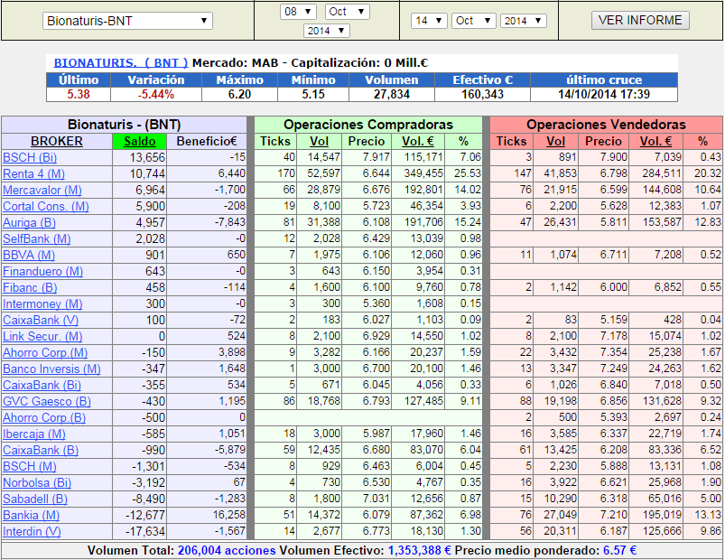Open the Bionaturis-BNT stock dropdown

[x=127, y=21]
